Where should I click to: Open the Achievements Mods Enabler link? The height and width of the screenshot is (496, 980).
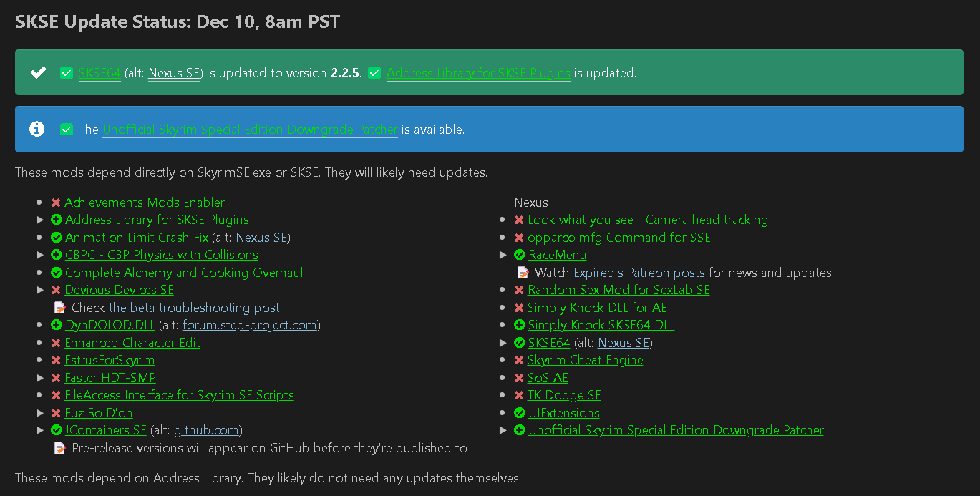[145, 203]
